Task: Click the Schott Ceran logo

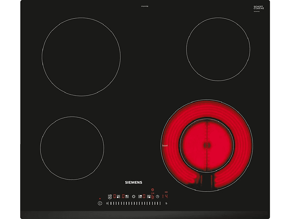Action: coord(259,8)
